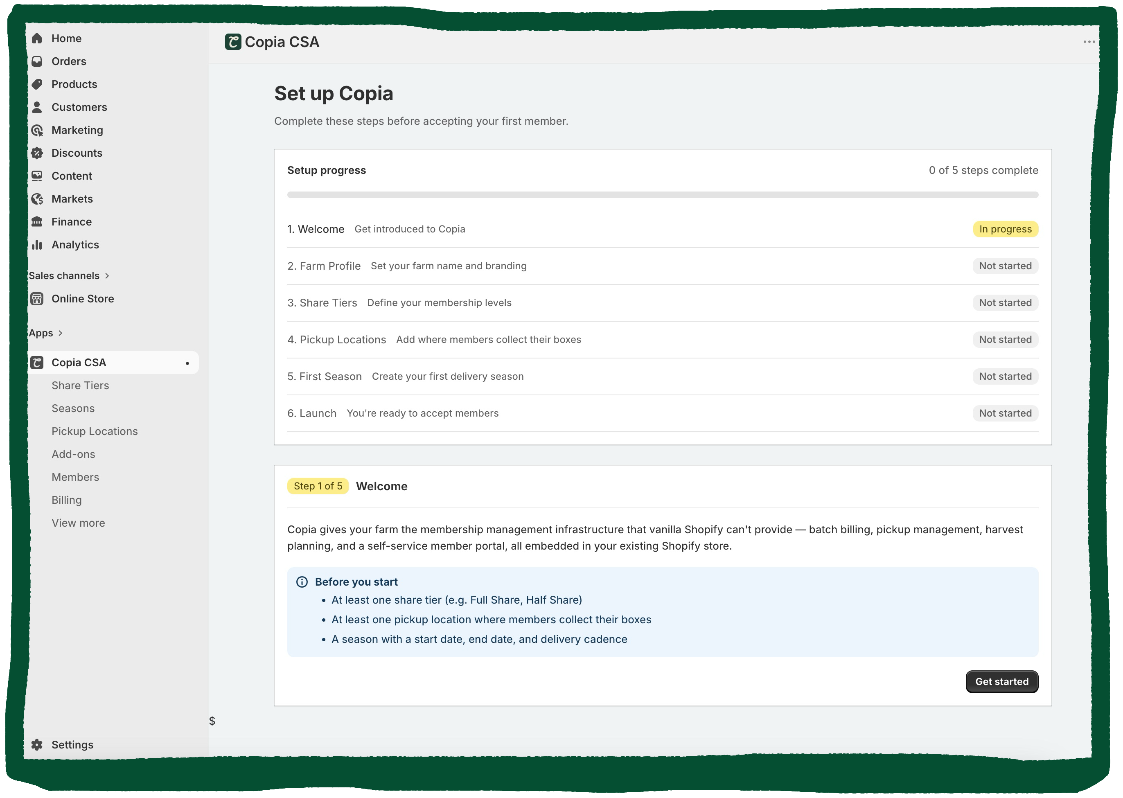Open the ellipsis menu beside Copia CSA
The image size is (1123, 798).
coord(1089,42)
